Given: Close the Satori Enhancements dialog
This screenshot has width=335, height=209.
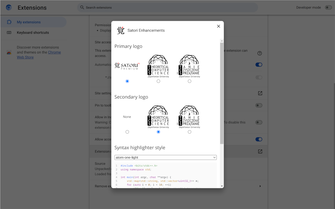Looking at the screenshot, I should pos(219,26).
